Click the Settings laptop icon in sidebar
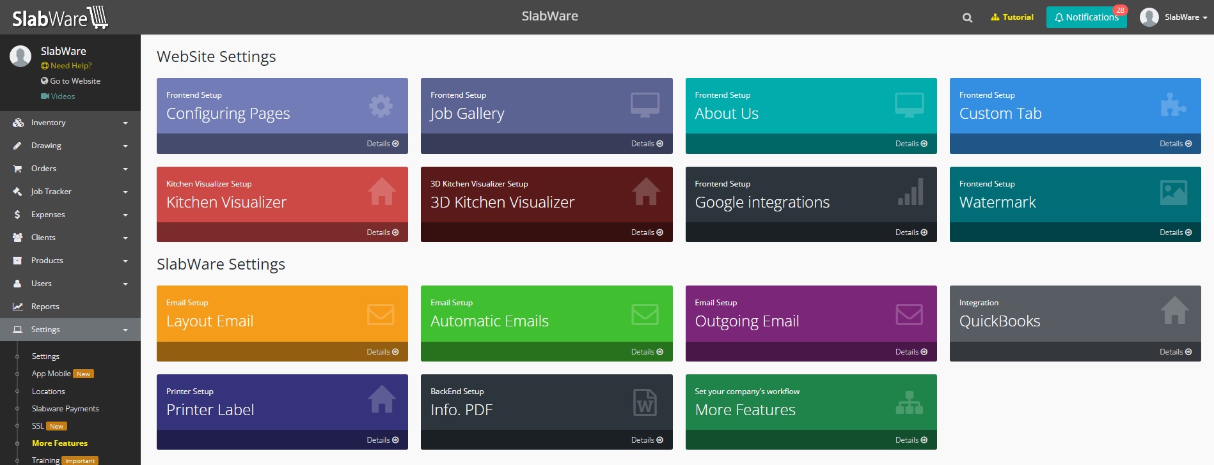Image resolution: width=1214 pixels, height=465 pixels. point(17,330)
